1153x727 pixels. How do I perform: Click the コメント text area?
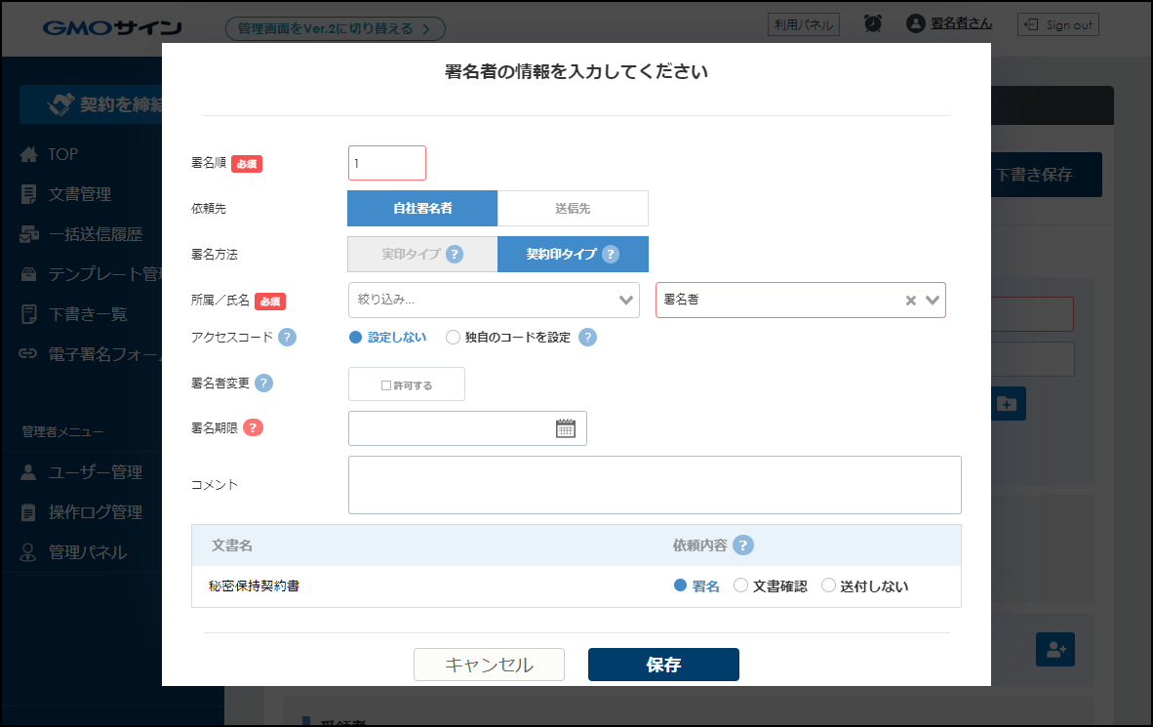point(655,485)
